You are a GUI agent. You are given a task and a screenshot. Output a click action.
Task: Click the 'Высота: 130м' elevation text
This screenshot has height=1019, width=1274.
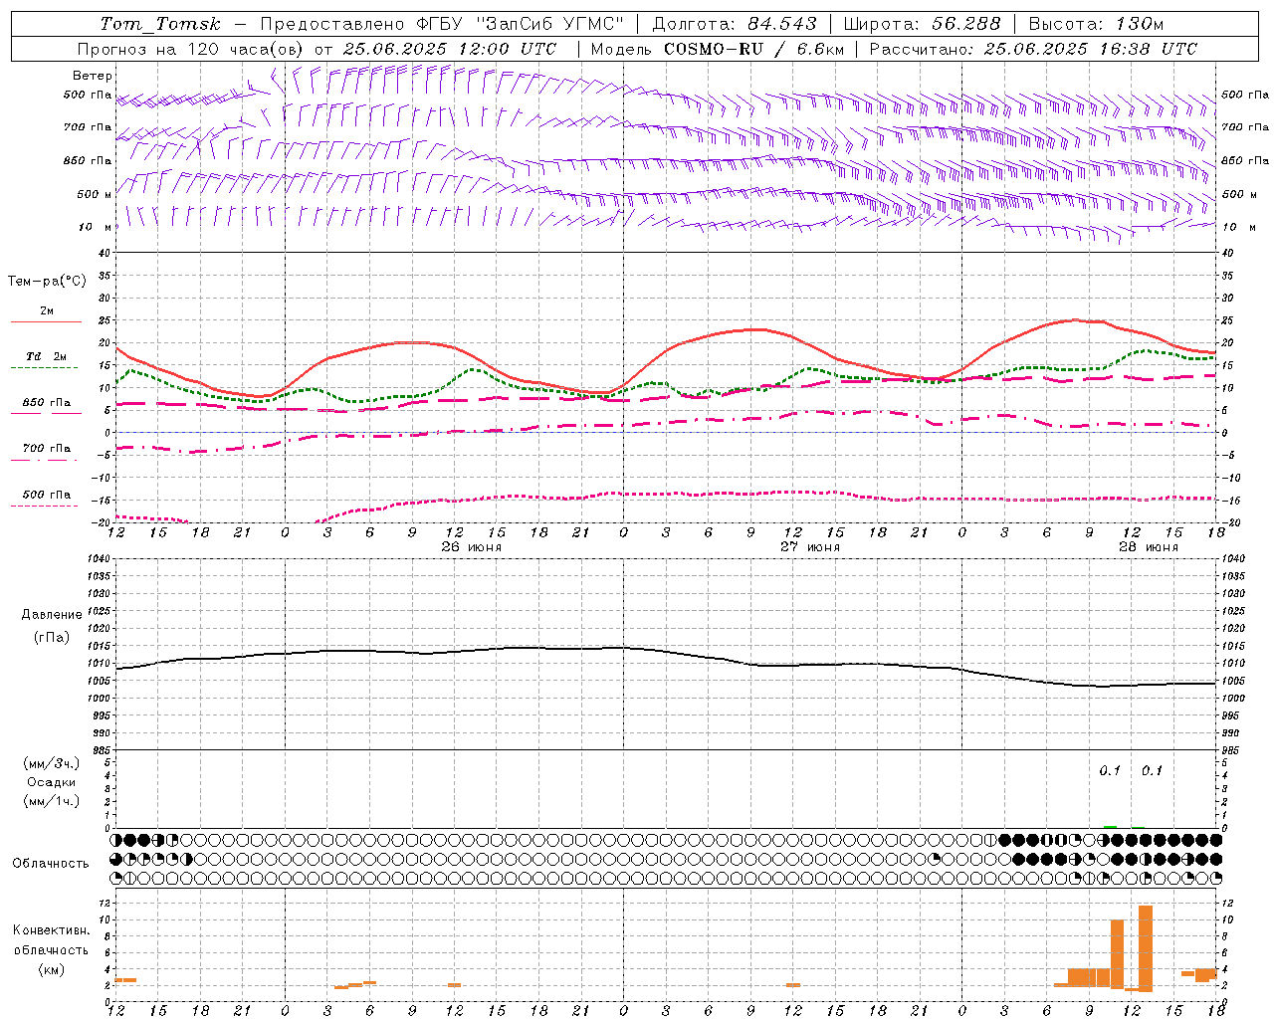(x=1096, y=24)
